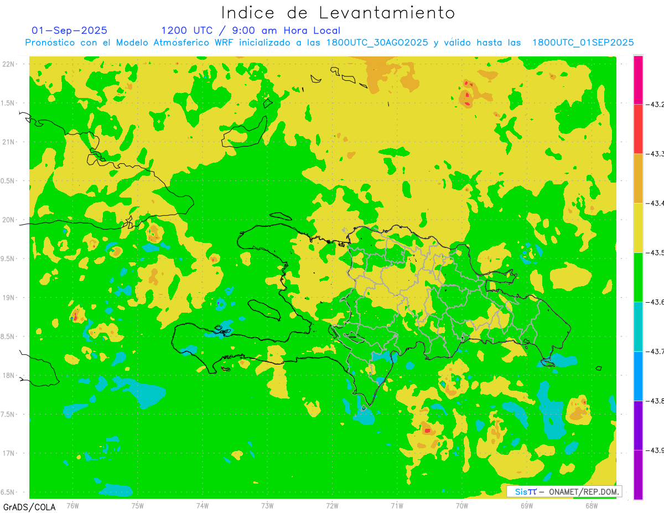
Task: Pick the magenta swatch atop the color scale
Action: [x=638, y=80]
